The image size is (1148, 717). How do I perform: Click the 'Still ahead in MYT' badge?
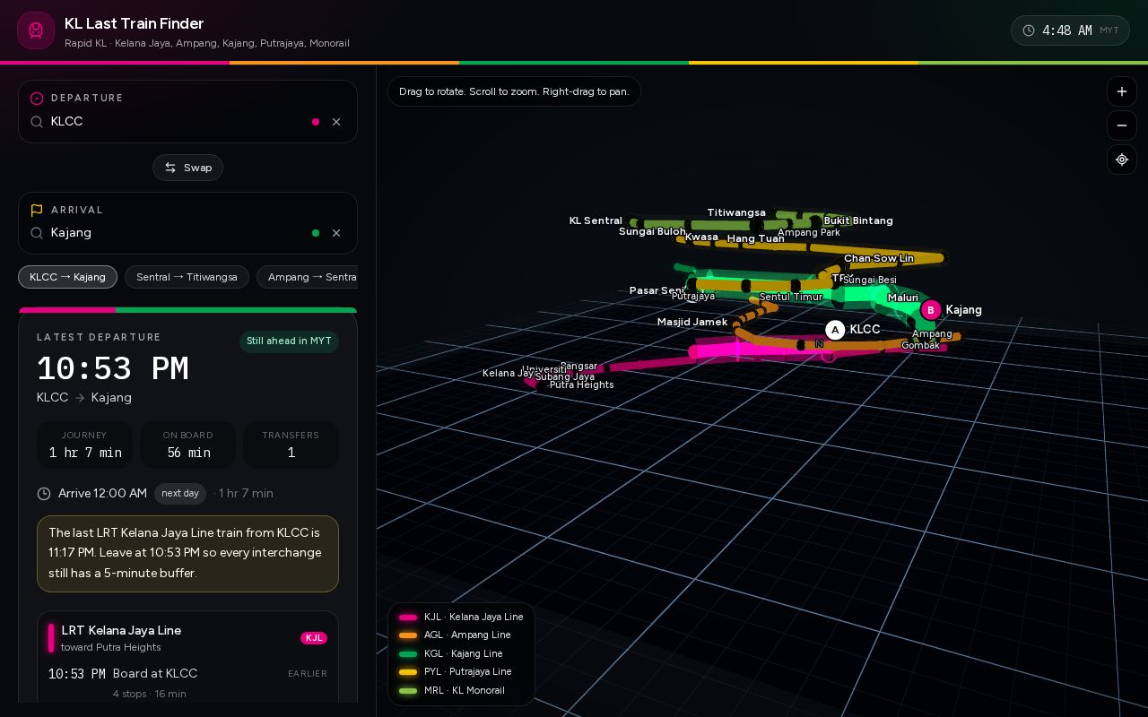(289, 341)
